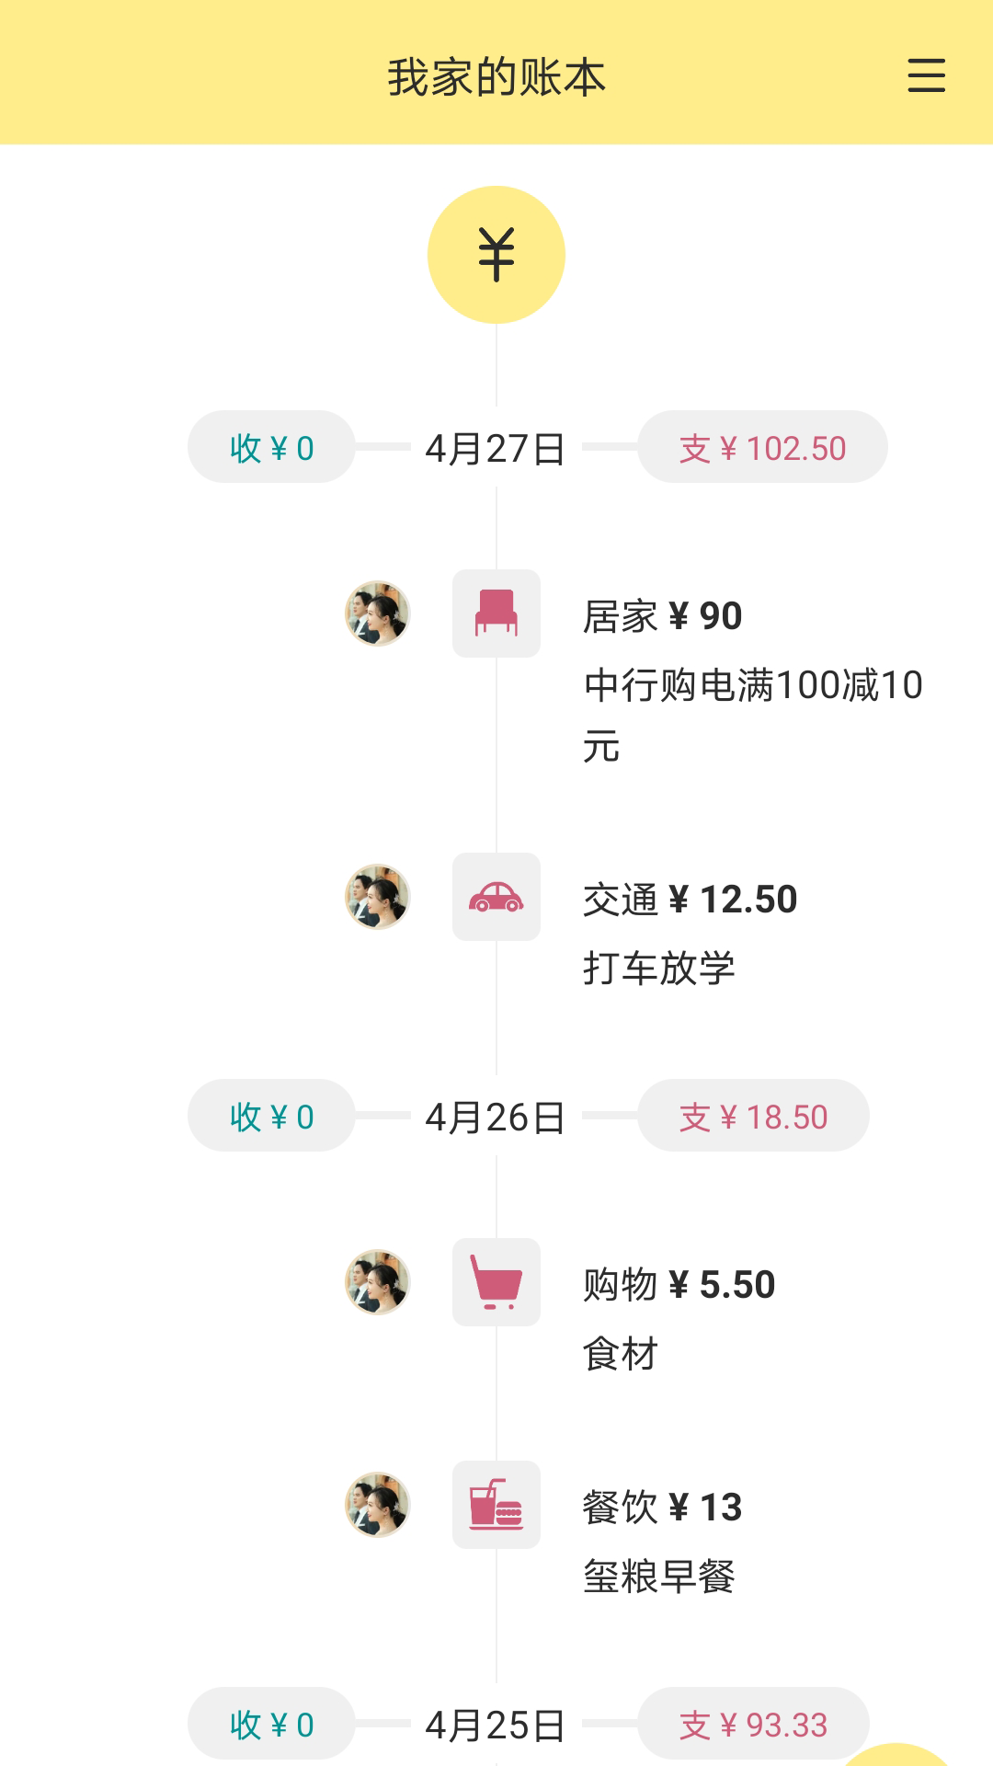This screenshot has height=1766, width=993.
Task: Tap April 27 expense total ¥102.50
Action: tap(762, 448)
